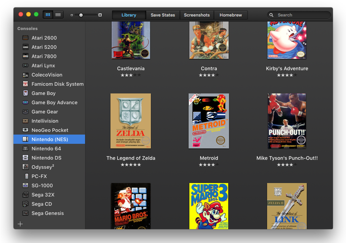Adjust the cover size slider
The width and height of the screenshot is (346, 243).
click(81, 15)
